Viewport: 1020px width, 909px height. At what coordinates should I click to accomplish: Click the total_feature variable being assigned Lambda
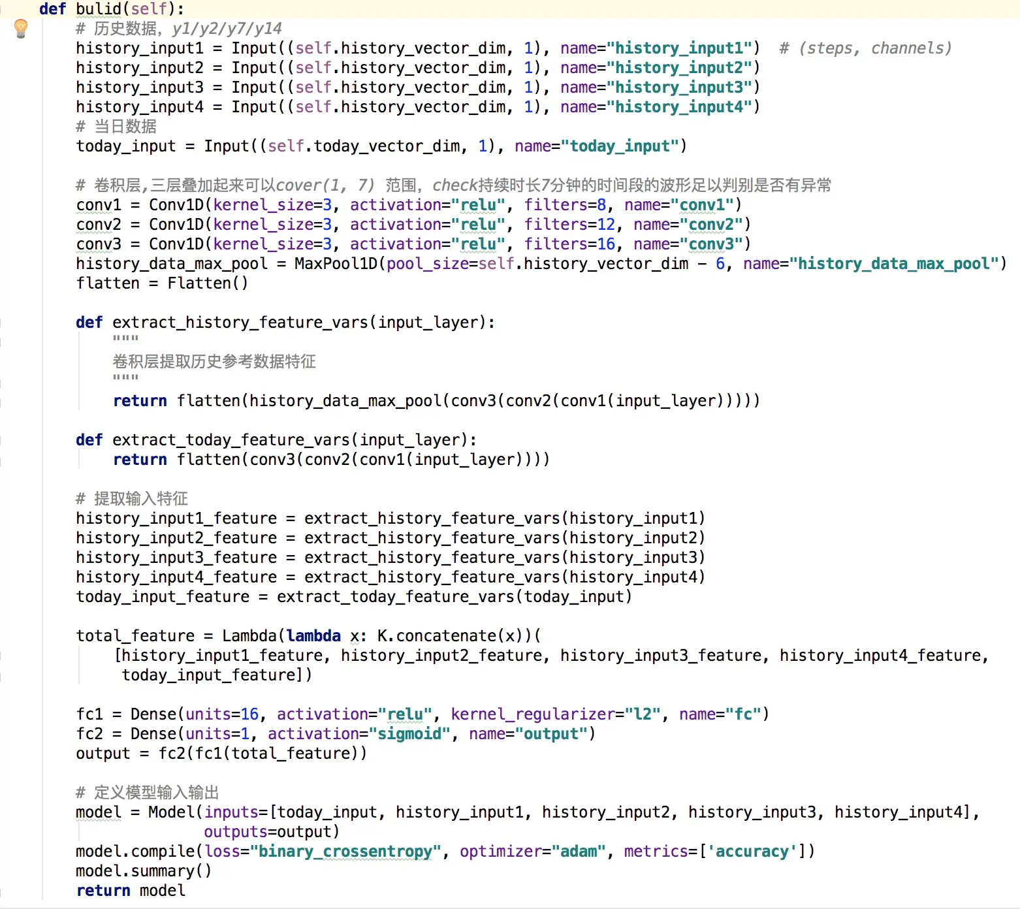click(x=135, y=636)
